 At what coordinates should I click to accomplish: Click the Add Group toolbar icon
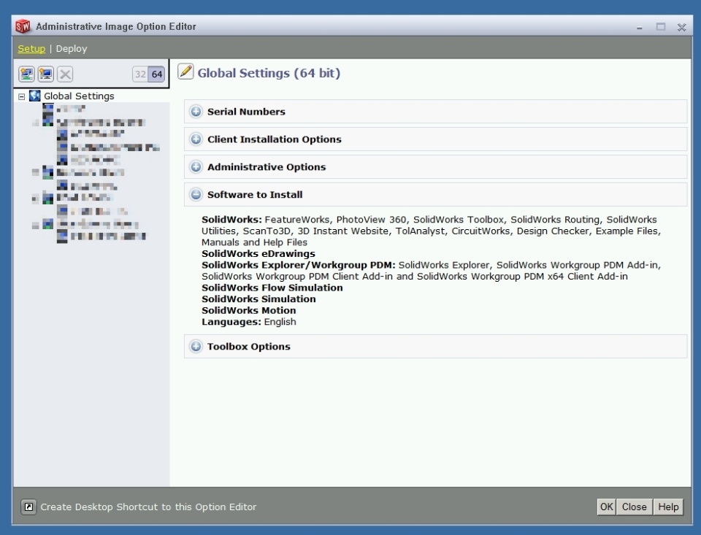(x=27, y=74)
